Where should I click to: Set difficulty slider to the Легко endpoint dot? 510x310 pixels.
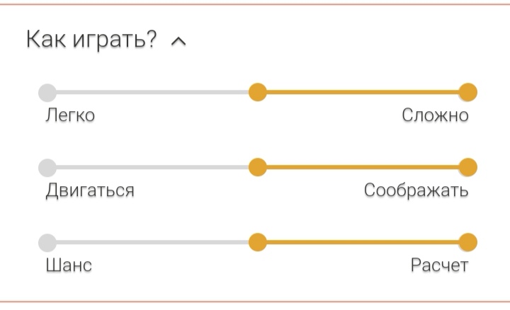[x=47, y=92]
